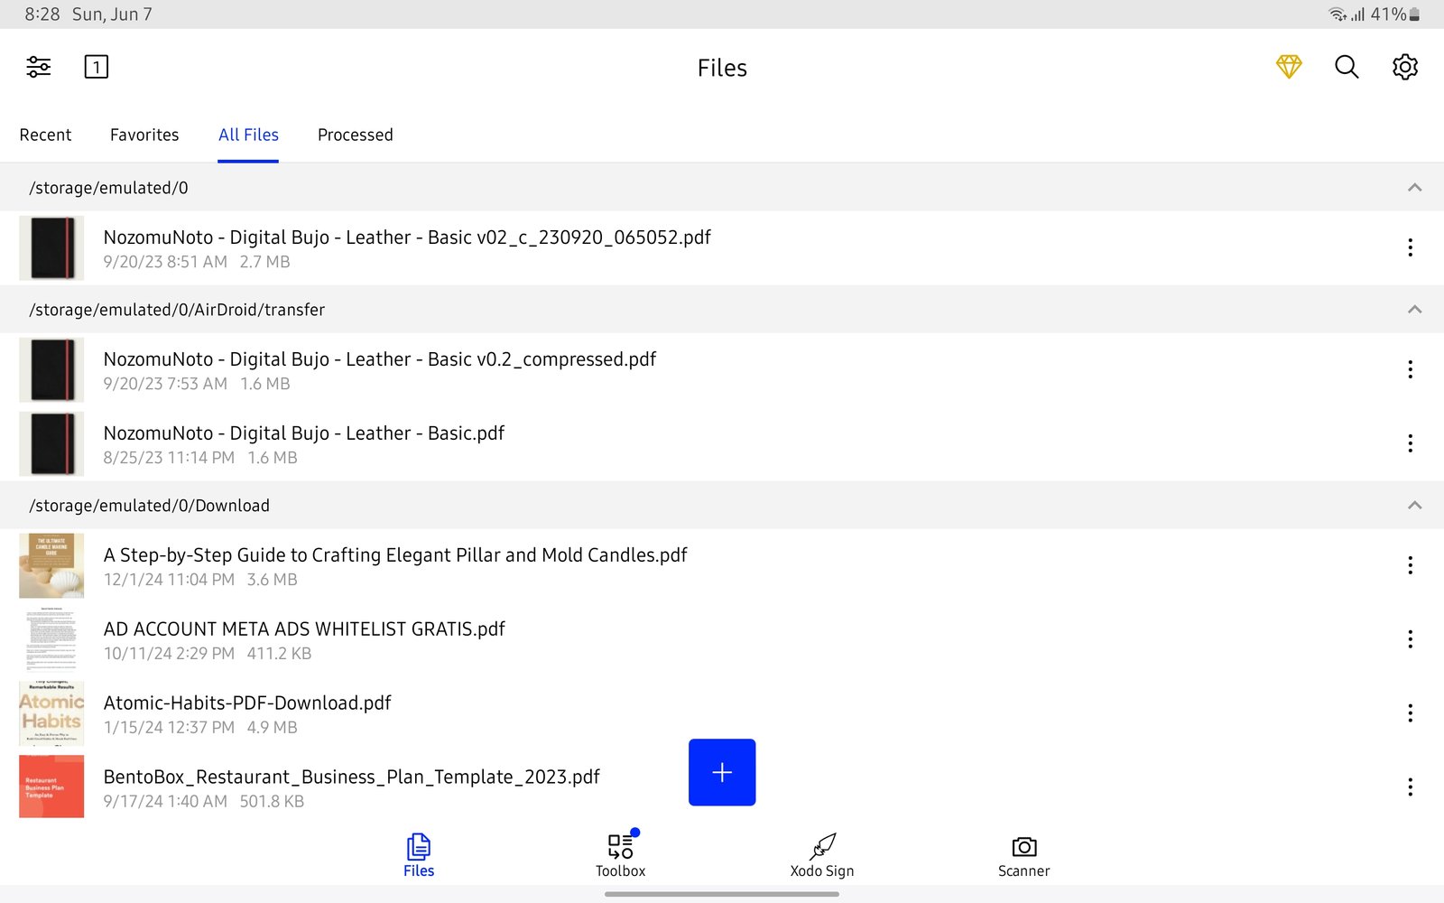Open Atomic-Habits-PDF-Download.pdf file name
This screenshot has width=1444, height=903.
pyautogui.click(x=247, y=703)
